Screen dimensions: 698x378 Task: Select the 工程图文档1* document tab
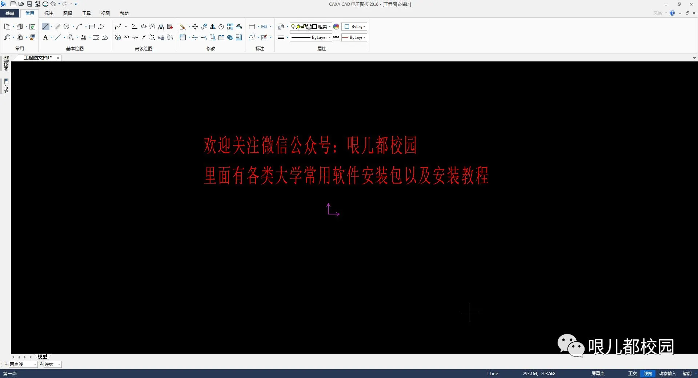(37, 58)
